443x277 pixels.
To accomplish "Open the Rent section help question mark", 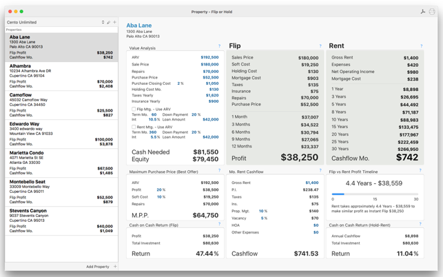I will click(x=421, y=45).
